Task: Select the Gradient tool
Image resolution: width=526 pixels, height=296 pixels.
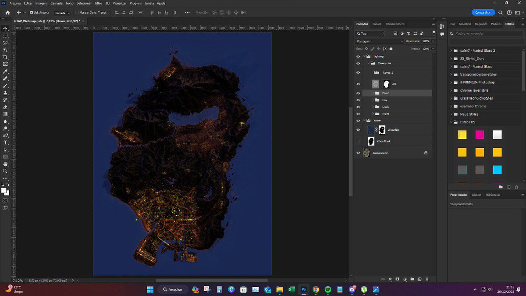Action: coord(5,114)
